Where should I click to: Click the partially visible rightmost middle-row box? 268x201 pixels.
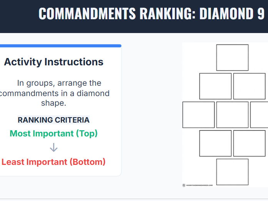[x=259, y=115]
